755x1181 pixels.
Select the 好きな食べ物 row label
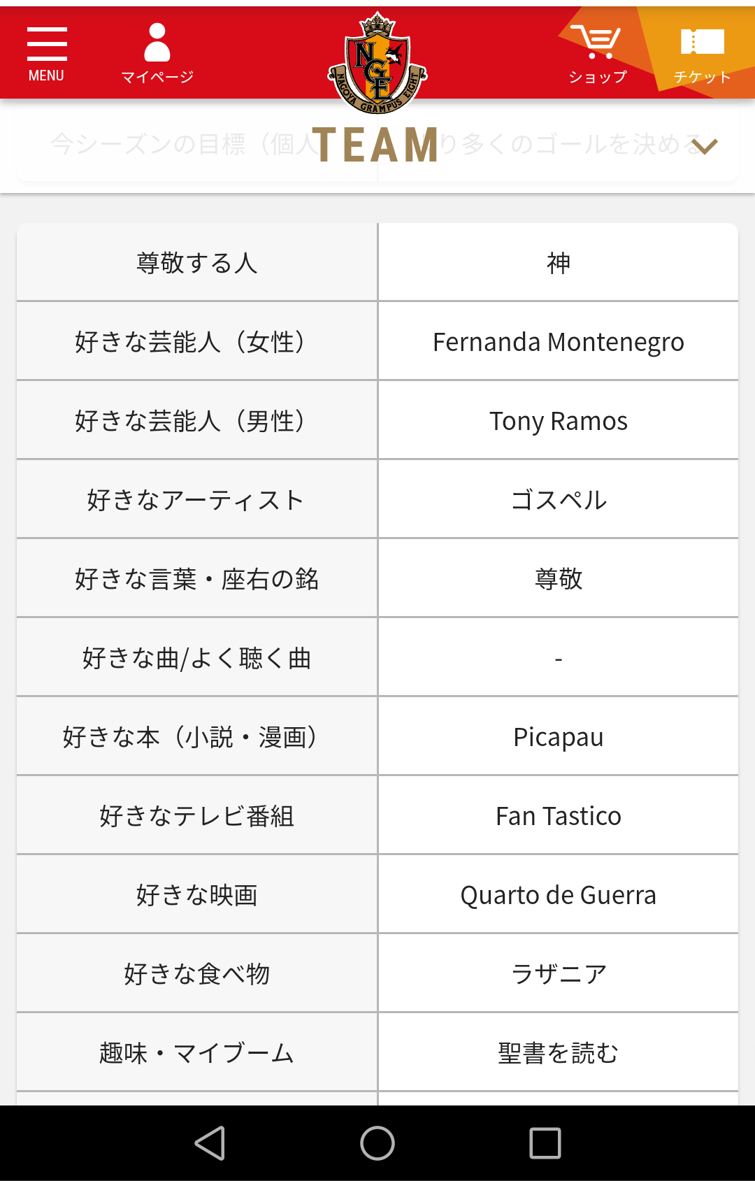point(197,974)
